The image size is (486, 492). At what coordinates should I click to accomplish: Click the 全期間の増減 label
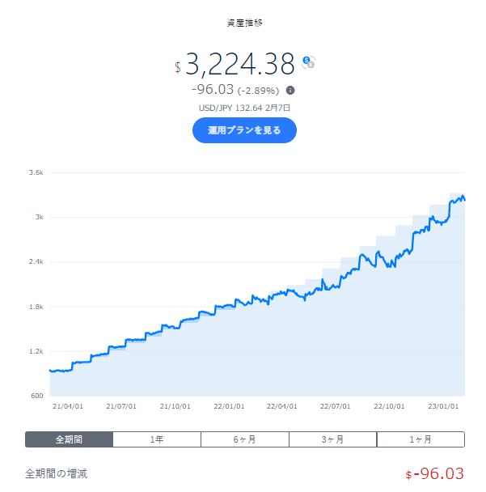[56, 473]
